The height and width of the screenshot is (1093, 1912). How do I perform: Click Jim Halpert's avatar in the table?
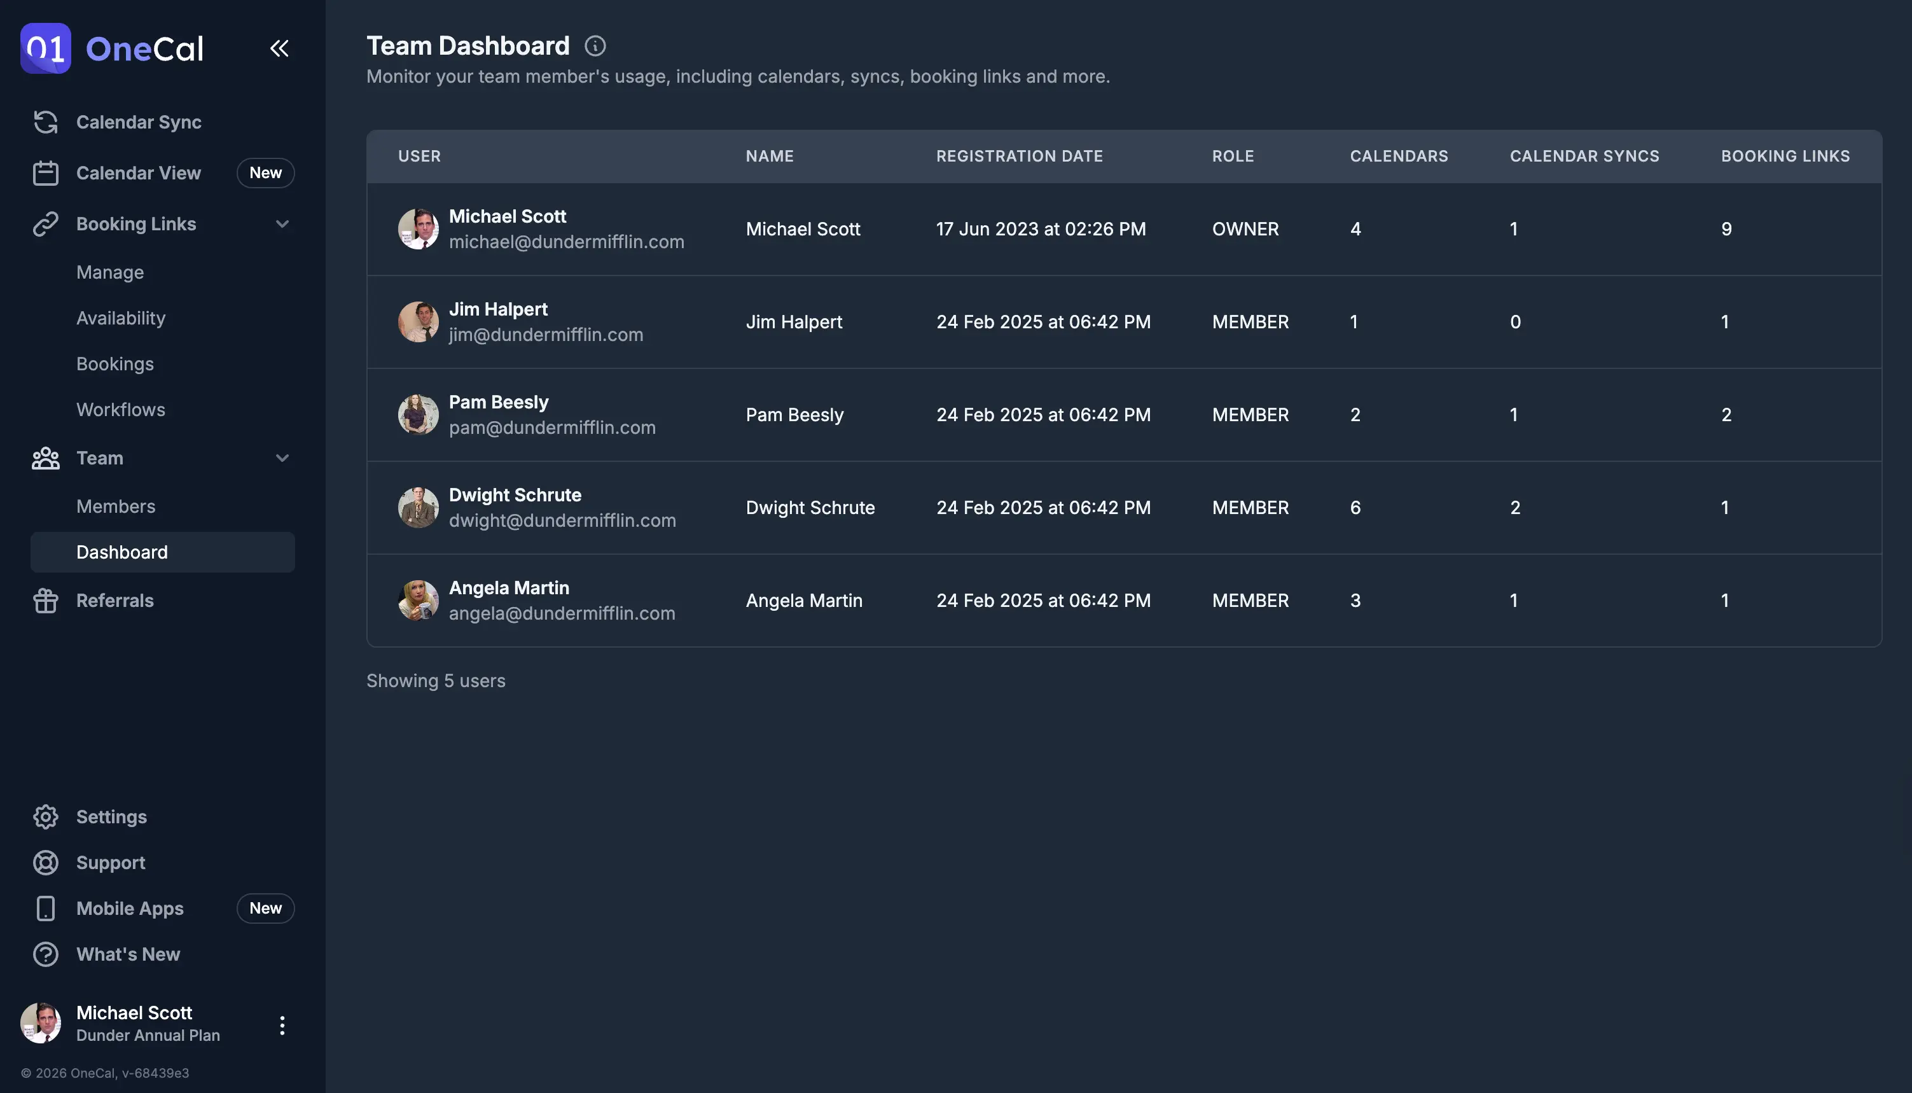[x=418, y=322]
